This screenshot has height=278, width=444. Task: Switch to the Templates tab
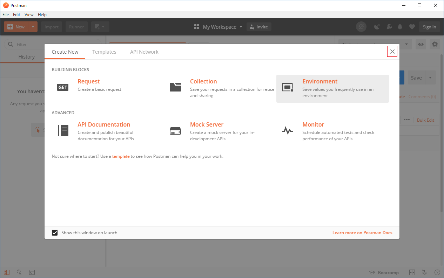click(104, 52)
